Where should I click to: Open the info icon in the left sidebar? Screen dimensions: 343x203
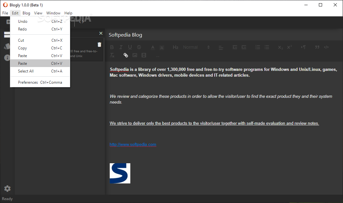click(7, 57)
